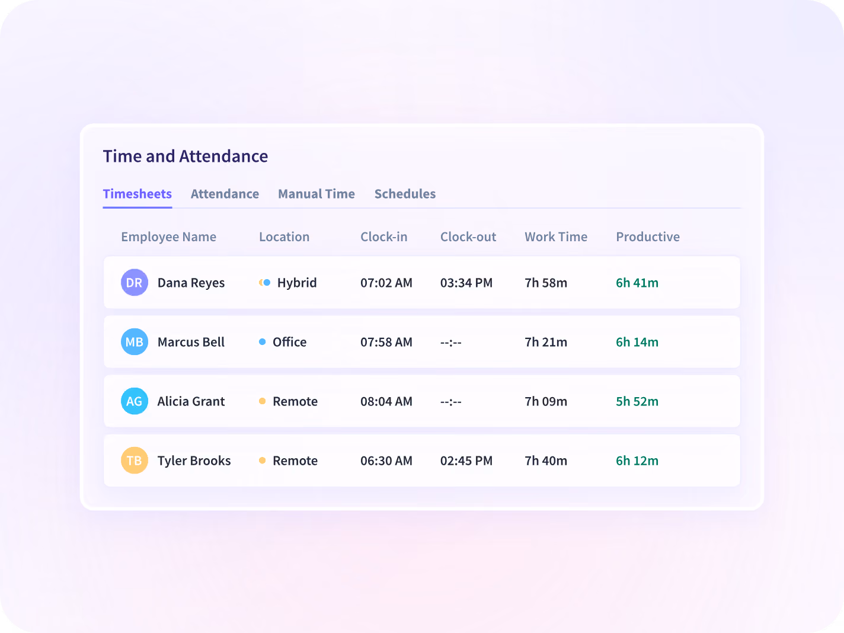This screenshot has width=844, height=633.
Task: Click Marcus Bell's empty clock-out value
Action: click(451, 343)
